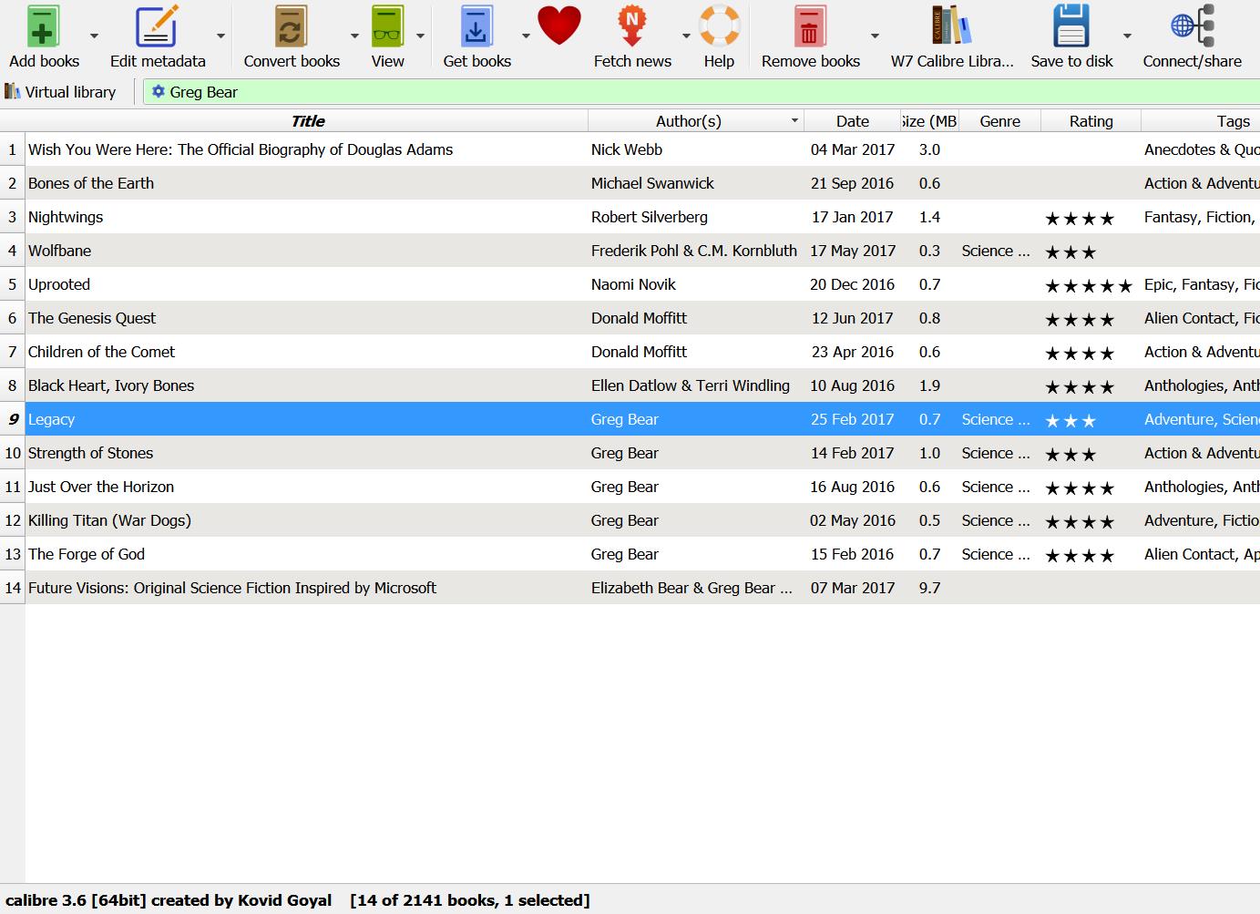Click the 9.7 size value
Viewport: 1260px width, 914px height.
pos(929,588)
